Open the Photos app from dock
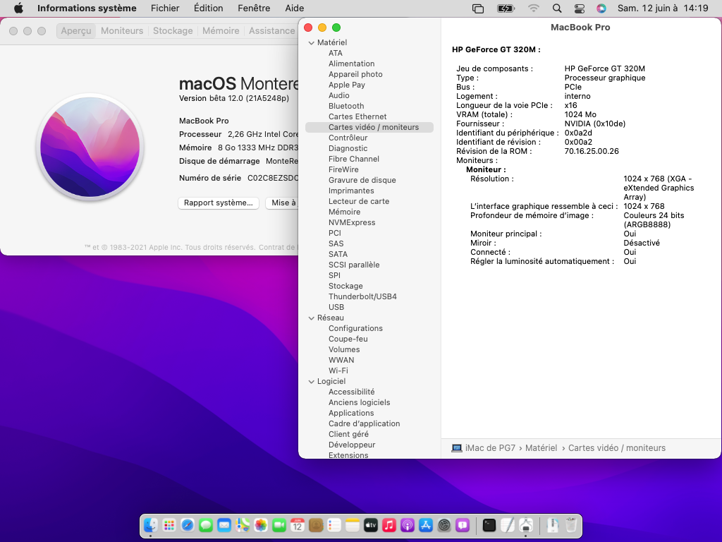 pos(261,525)
